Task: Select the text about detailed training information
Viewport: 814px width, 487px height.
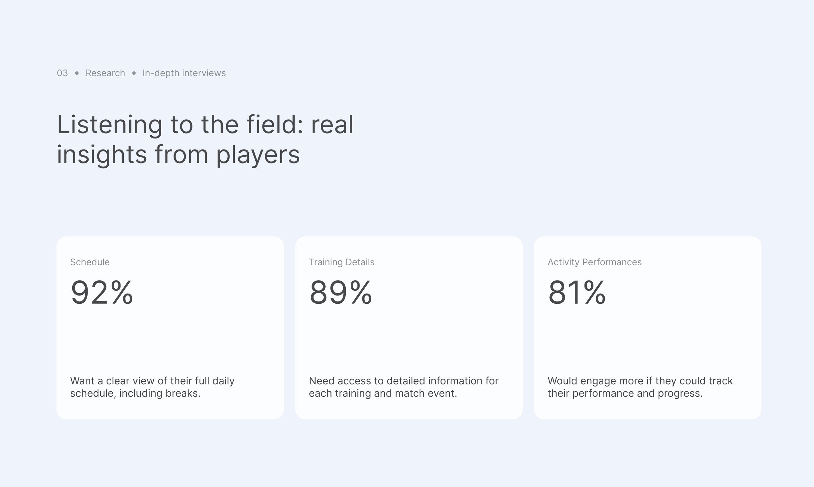Action: pyautogui.click(x=403, y=387)
